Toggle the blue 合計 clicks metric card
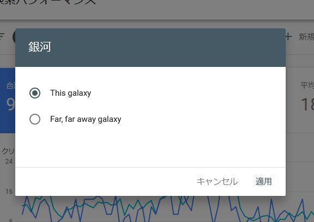314x222 pixels. (x=8, y=101)
